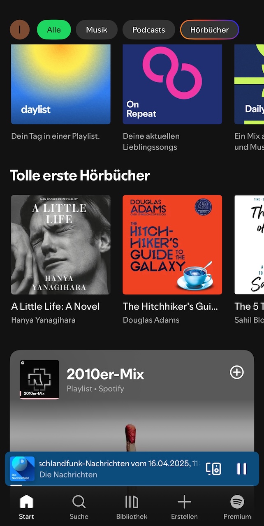Click the author name Douglas Adams
The image size is (264, 526).
pyautogui.click(x=151, y=320)
